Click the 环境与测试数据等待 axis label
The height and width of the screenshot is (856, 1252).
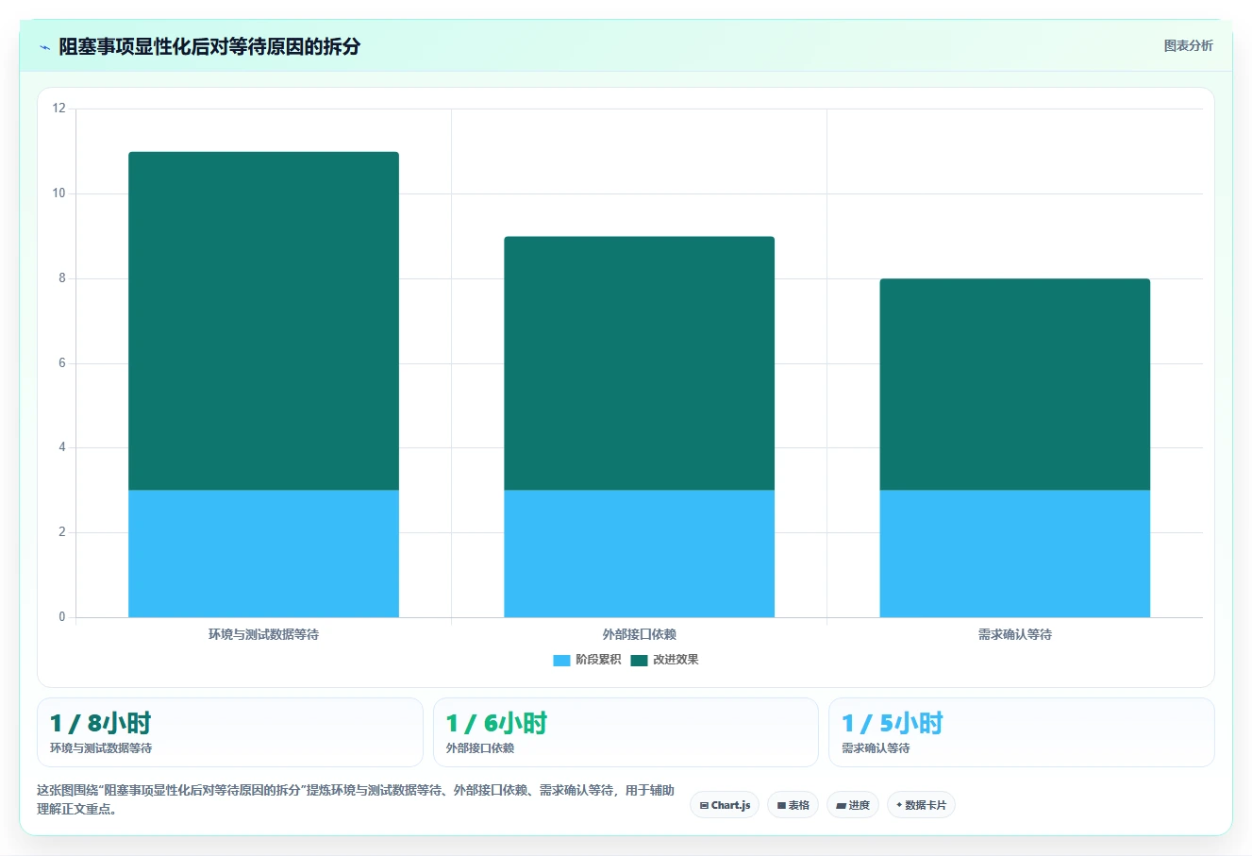(263, 634)
